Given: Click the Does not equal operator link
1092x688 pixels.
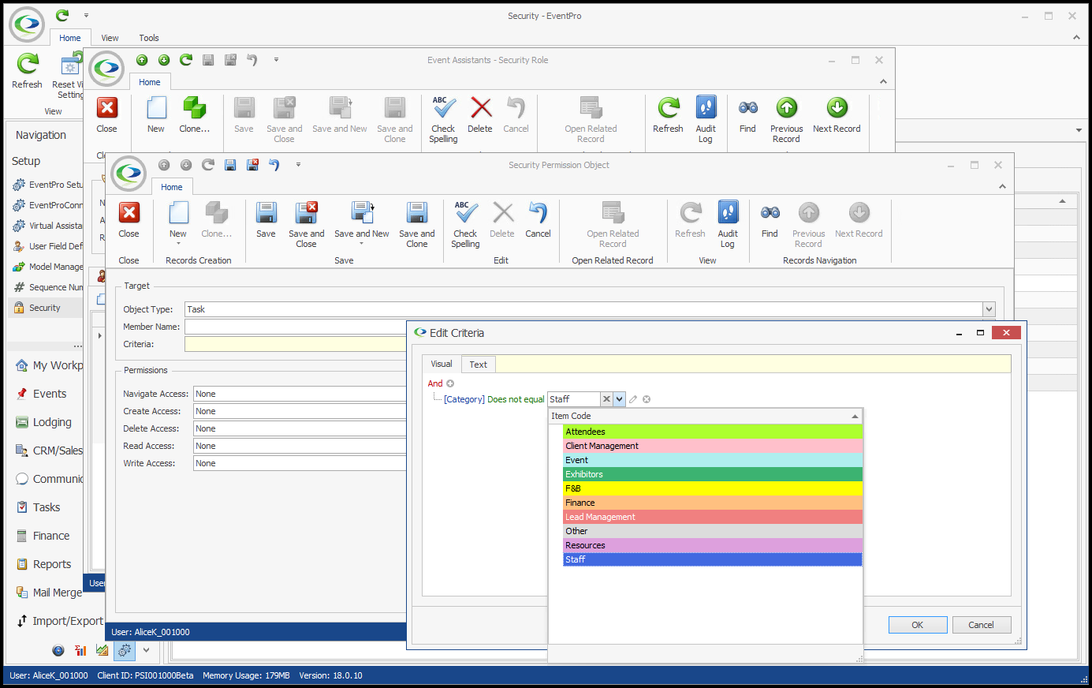Looking at the screenshot, I should tap(516, 399).
